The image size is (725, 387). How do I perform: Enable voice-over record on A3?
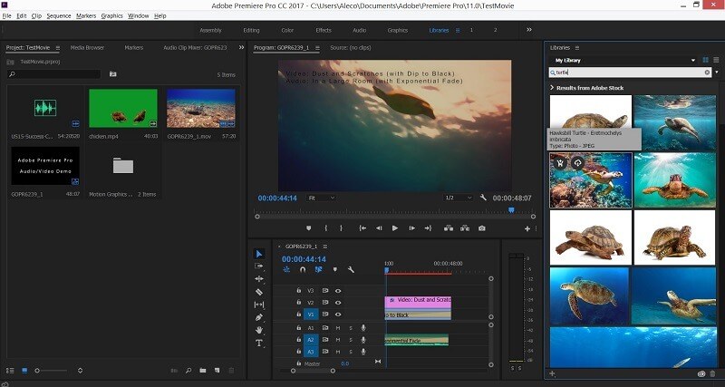(363, 352)
